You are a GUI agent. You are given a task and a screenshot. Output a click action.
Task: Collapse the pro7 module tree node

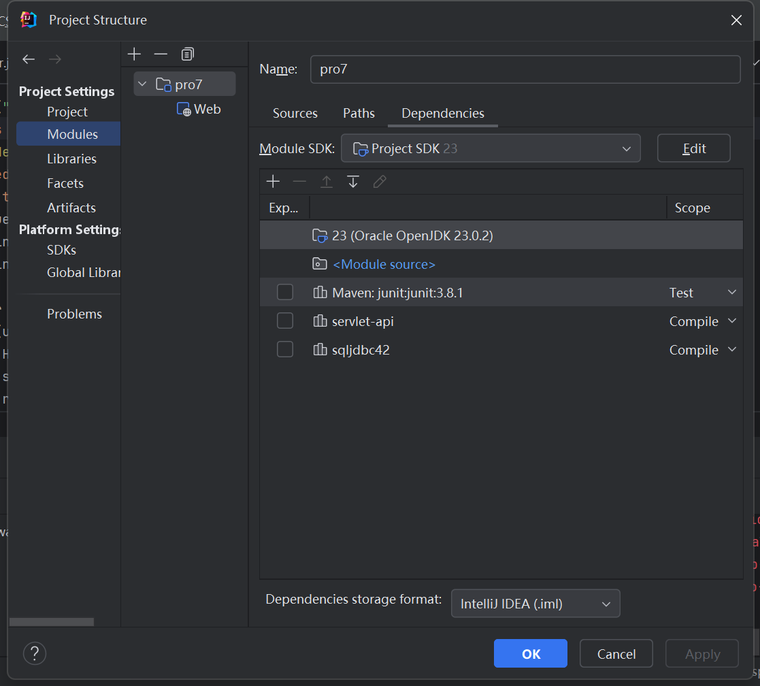[142, 84]
